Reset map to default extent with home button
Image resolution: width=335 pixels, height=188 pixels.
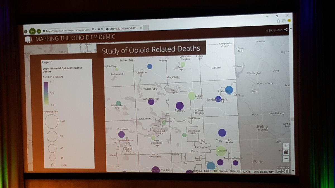[x=286, y=152]
